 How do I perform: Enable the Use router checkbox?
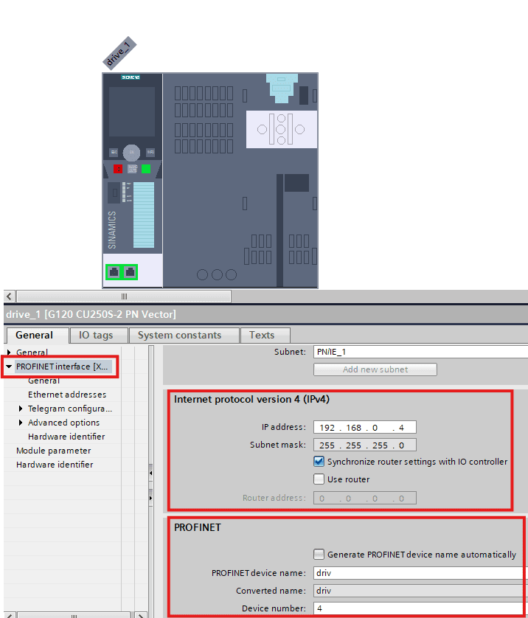tap(319, 479)
